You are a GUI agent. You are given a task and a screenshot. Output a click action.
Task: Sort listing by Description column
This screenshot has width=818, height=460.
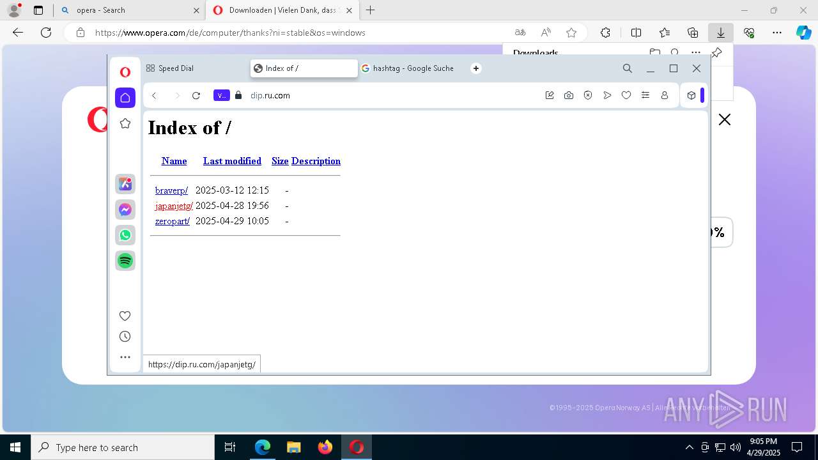tap(316, 161)
